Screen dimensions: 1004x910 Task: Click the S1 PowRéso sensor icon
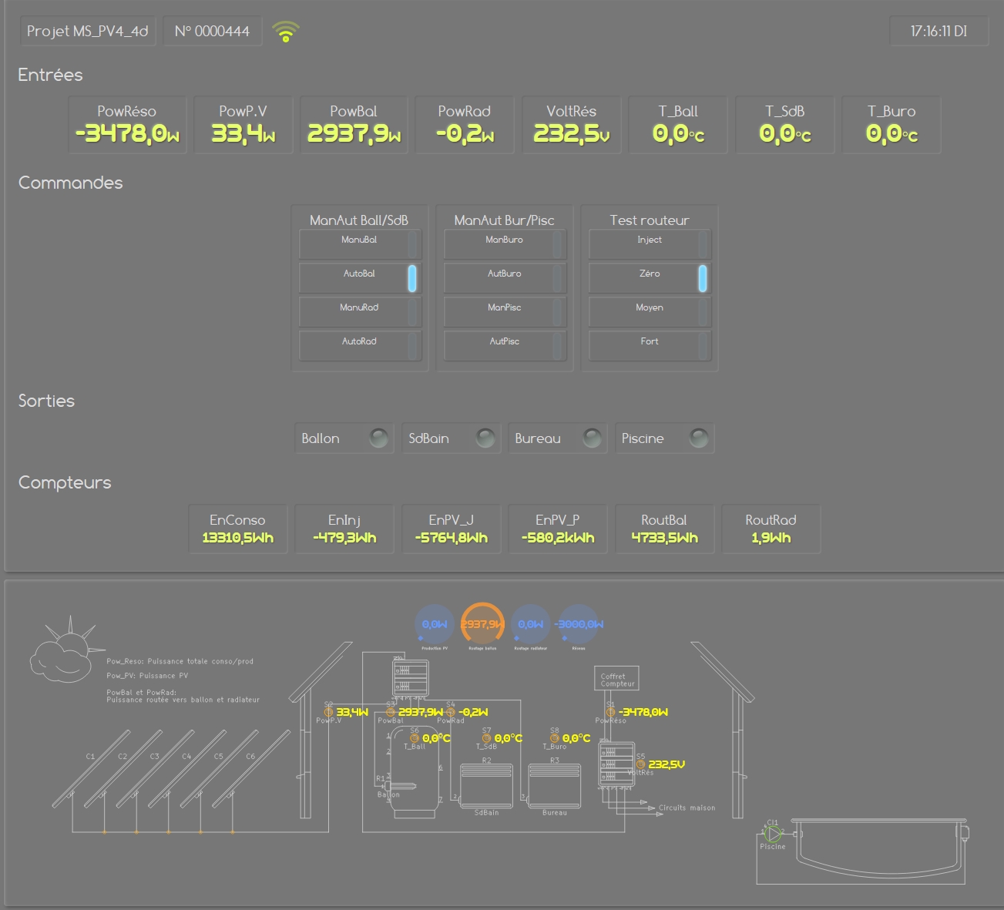point(610,712)
